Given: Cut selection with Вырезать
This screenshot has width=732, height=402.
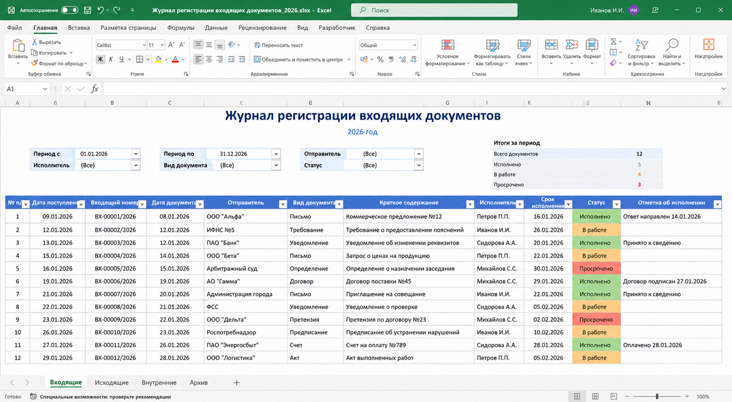Looking at the screenshot, I should (x=46, y=42).
